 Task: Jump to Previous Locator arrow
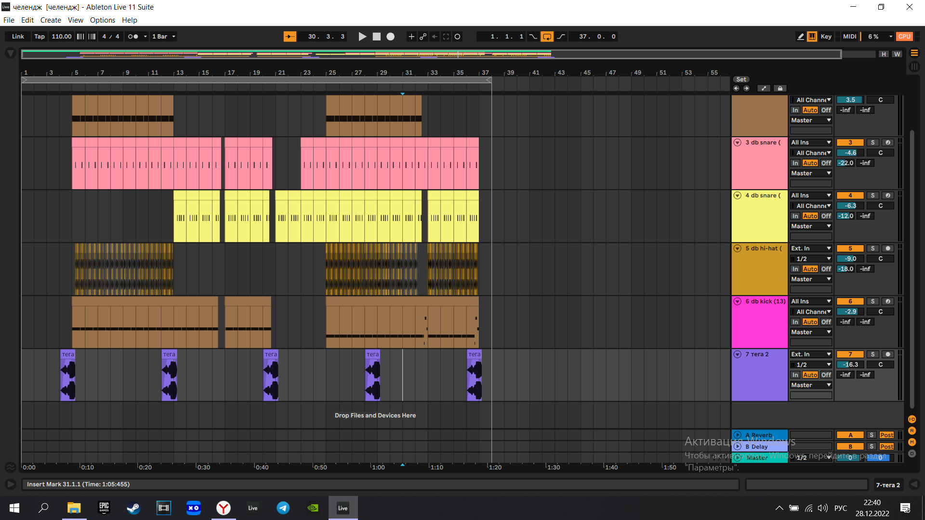[736, 88]
